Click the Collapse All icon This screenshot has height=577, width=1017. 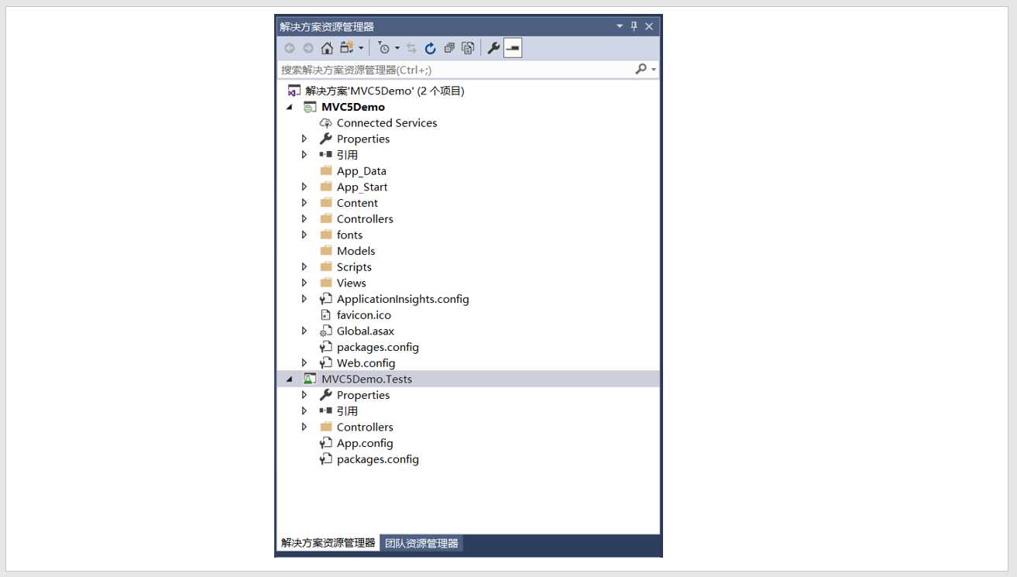[x=449, y=48]
